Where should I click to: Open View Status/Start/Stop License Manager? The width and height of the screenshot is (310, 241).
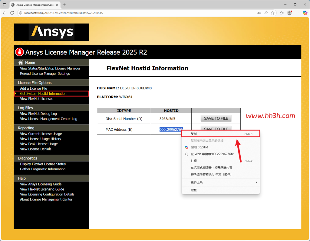(50, 69)
